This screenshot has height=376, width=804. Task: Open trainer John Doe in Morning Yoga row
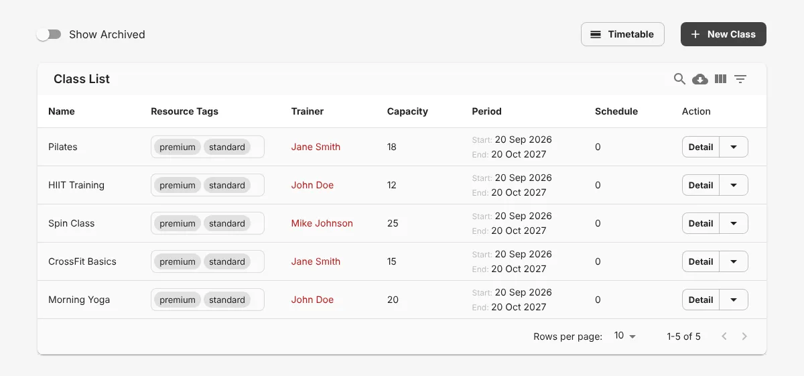(x=312, y=300)
